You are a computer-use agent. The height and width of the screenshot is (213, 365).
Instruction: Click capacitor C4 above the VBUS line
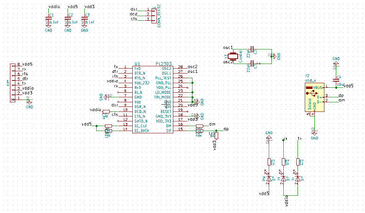pos(336,80)
